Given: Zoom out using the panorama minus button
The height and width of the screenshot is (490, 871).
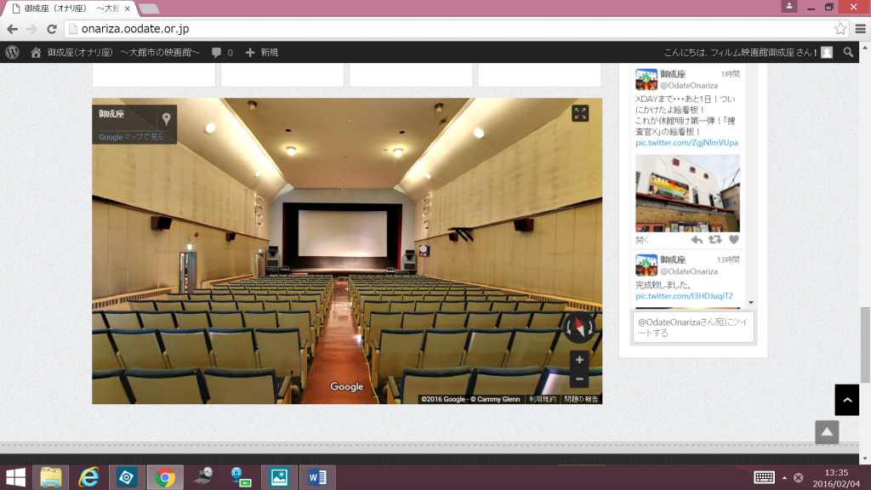Looking at the screenshot, I should click(x=579, y=379).
